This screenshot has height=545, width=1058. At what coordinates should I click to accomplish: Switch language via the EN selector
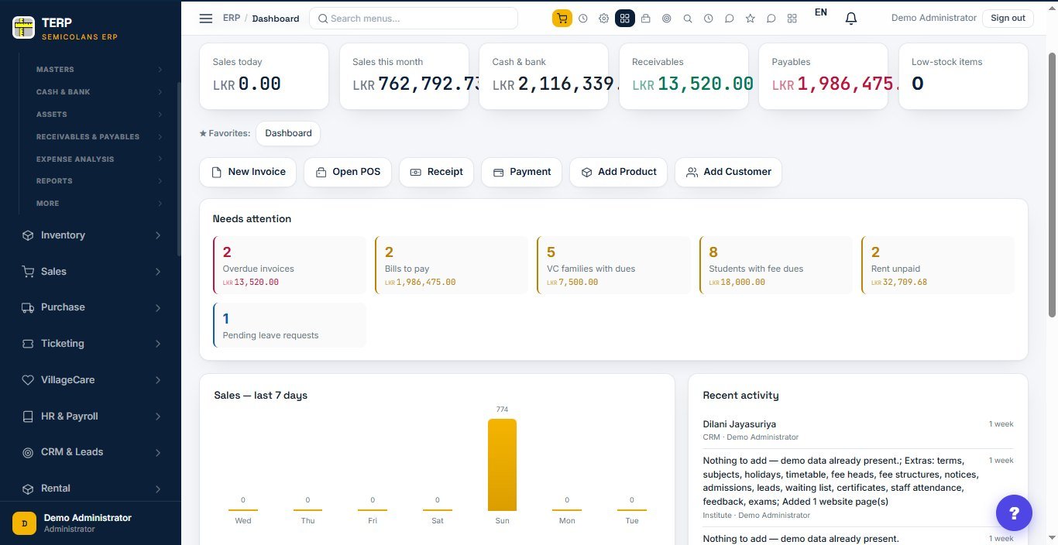pyautogui.click(x=821, y=12)
